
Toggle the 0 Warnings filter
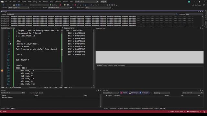(x=134, y=93)
